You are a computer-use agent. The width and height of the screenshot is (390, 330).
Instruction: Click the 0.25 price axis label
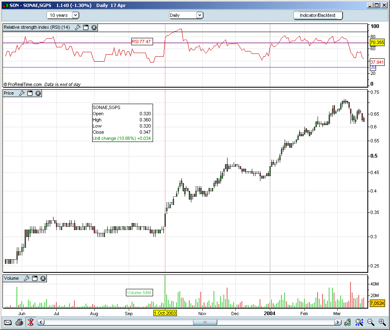pos(375,266)
